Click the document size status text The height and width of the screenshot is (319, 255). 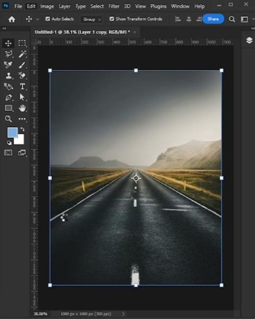click(x=86, y=313)
